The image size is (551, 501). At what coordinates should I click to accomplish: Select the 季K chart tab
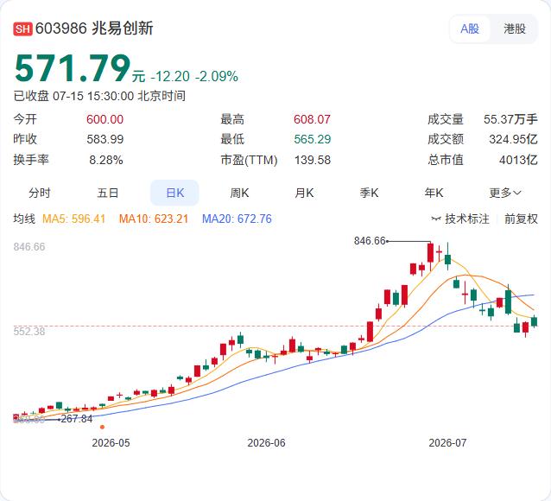369,193
